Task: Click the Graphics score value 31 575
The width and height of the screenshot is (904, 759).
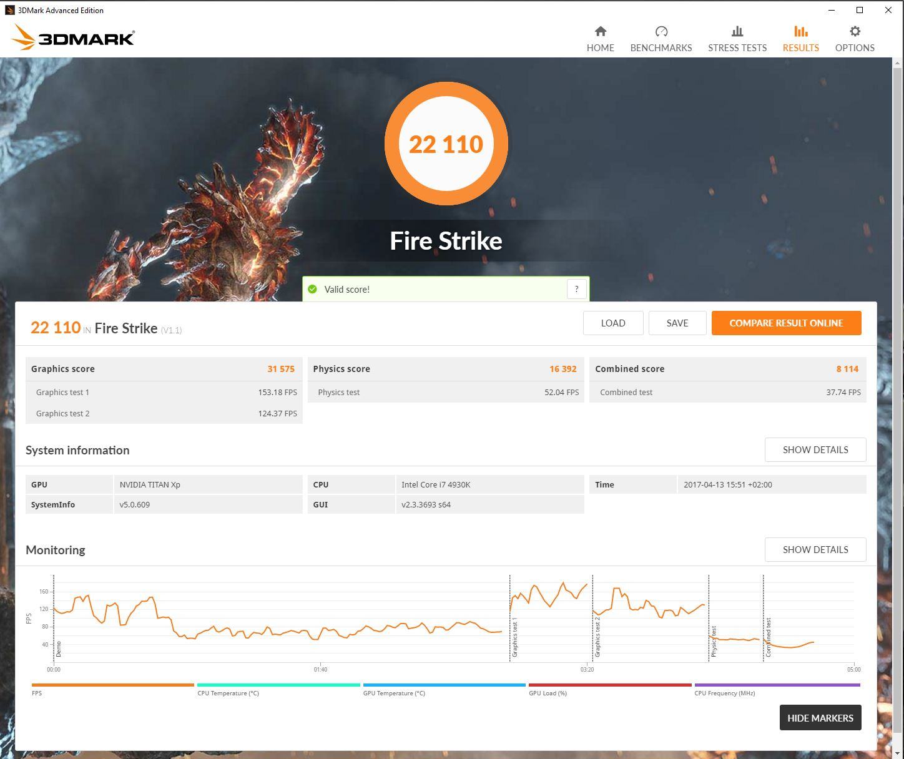Action: click(281, 369)
